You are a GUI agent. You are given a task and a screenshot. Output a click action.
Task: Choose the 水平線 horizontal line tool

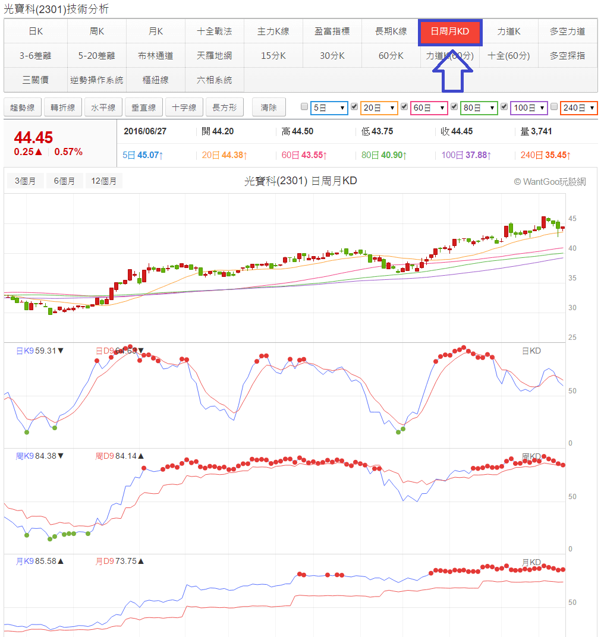pos(103,108)
